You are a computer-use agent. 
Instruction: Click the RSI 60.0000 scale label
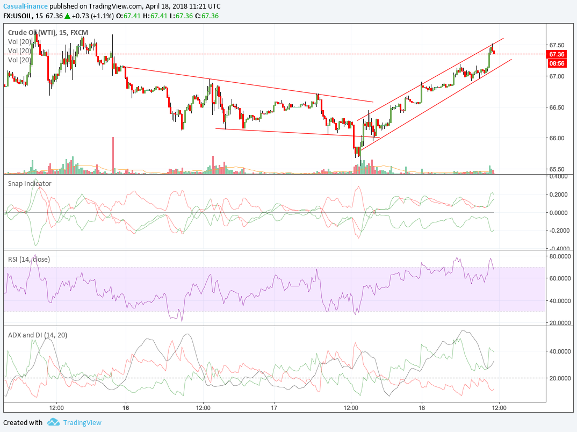click(x=560, y=278)
